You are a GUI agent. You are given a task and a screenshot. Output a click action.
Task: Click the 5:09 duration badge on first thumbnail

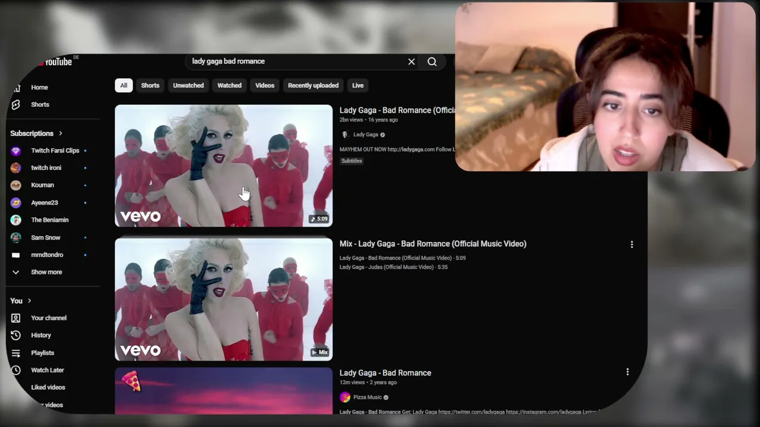pos(319,219)
